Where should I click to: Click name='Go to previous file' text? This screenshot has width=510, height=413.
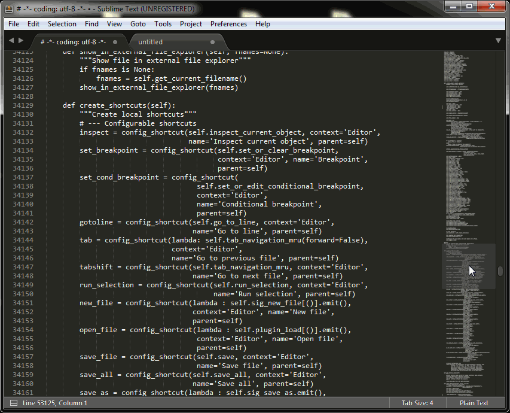pyautogui.click(x=228, y=259)
